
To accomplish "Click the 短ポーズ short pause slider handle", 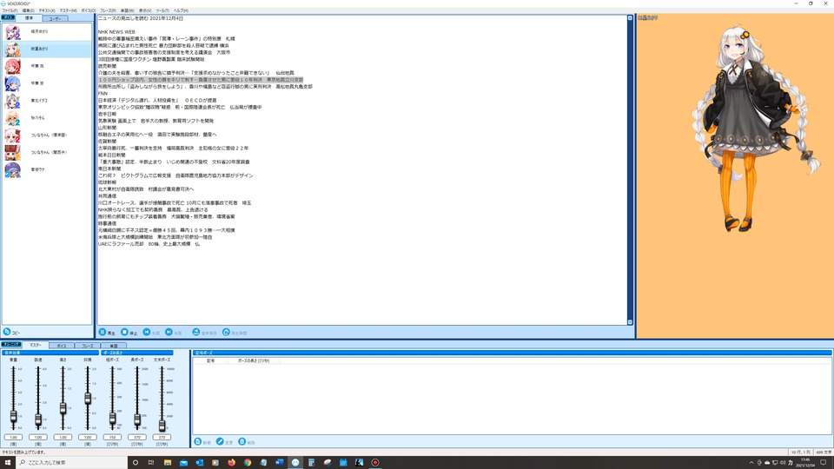I will 112,419.
